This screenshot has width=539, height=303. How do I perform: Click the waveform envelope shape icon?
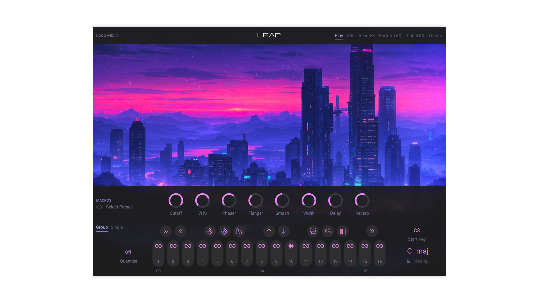[x=239, y=231]
